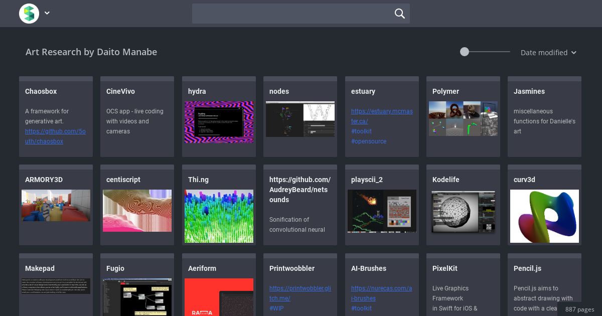
Task: Open the Date modified sort dropdown
Action: coord(548,52)
